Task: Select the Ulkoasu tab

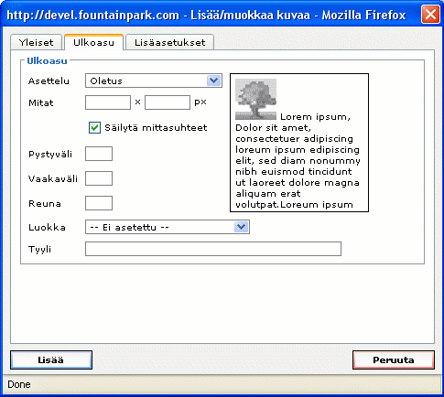Action: pyautogui.click(x=93, y=42)
